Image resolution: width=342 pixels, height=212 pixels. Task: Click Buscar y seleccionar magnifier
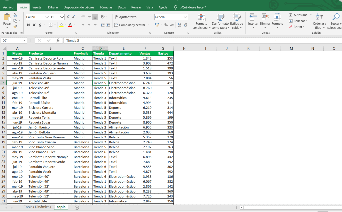[x=336, y=17]
